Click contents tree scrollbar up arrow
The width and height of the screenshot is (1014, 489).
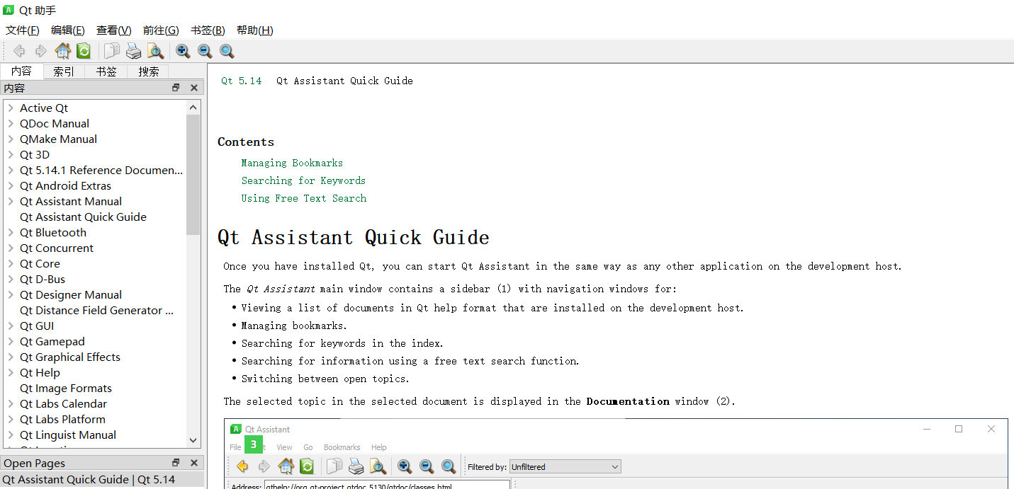pos(193,108)
